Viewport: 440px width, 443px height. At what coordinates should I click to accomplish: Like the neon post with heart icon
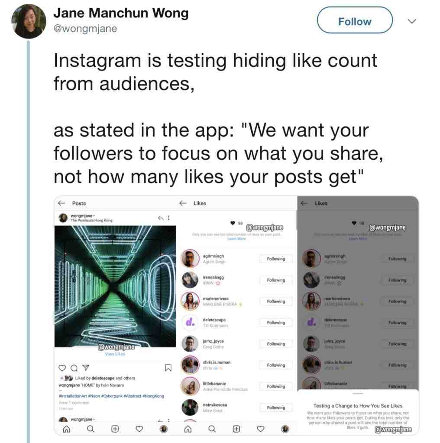(62, 368)
